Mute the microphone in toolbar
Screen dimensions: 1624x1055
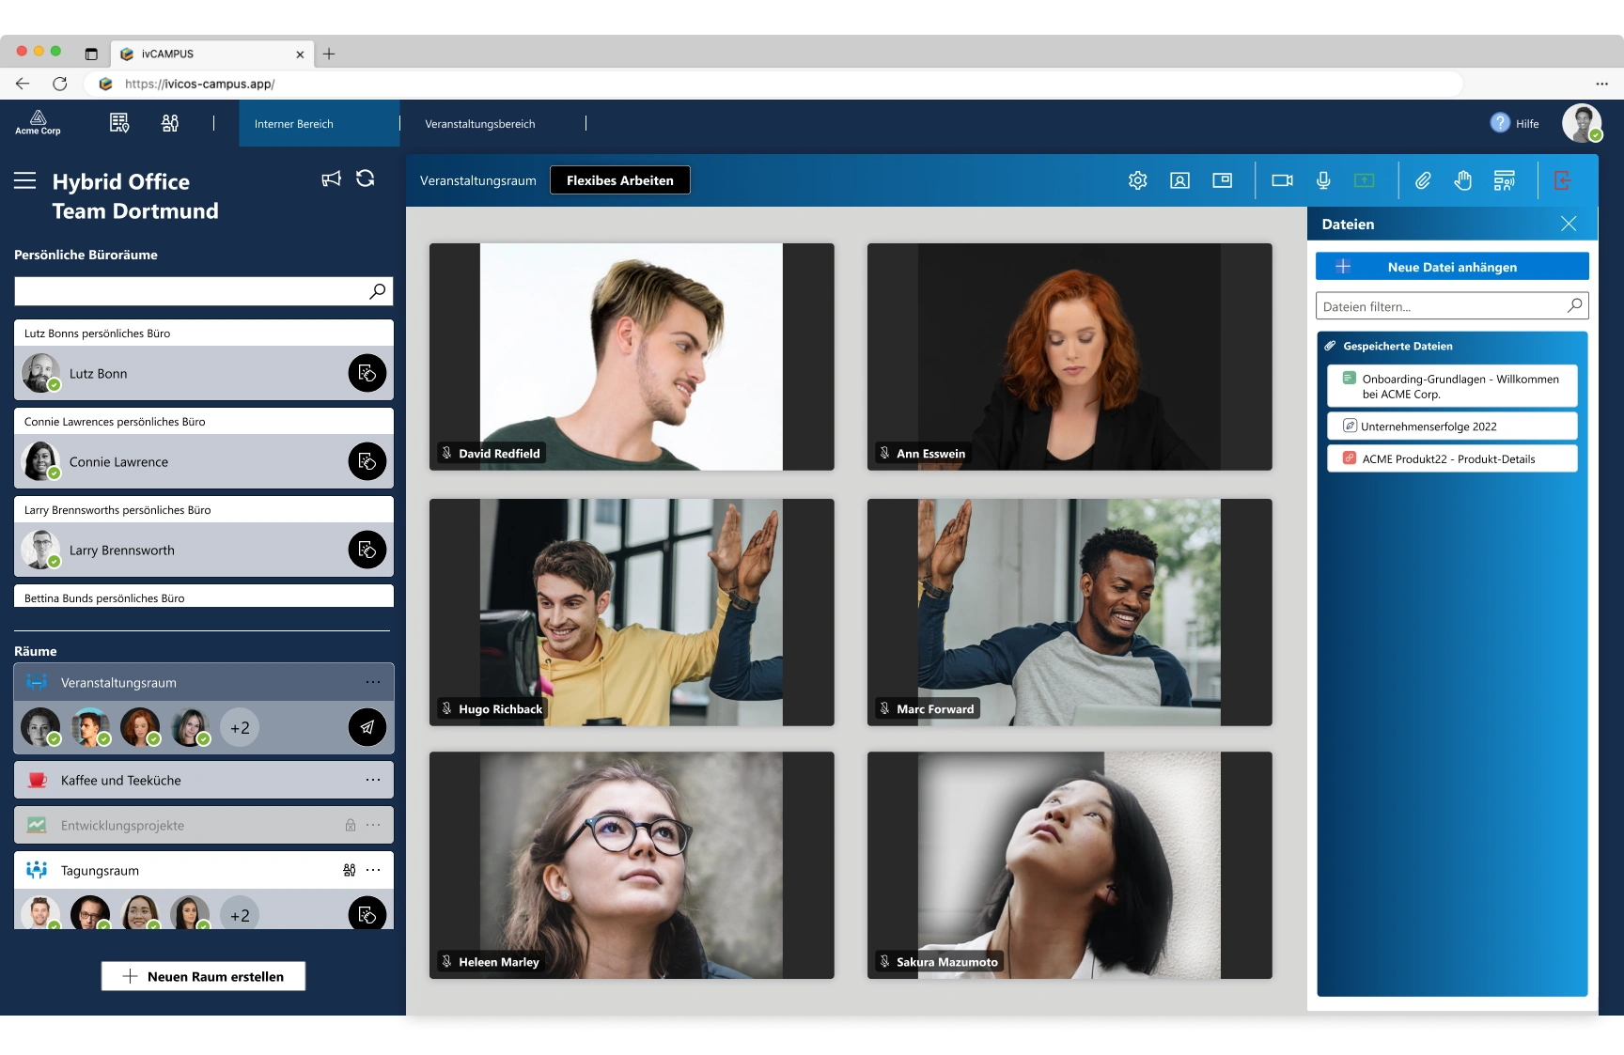coord(1323,180)
